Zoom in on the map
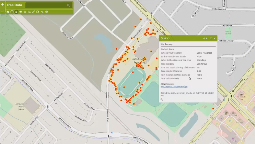This screenshot has width=255, height=144. coord(2,5)
